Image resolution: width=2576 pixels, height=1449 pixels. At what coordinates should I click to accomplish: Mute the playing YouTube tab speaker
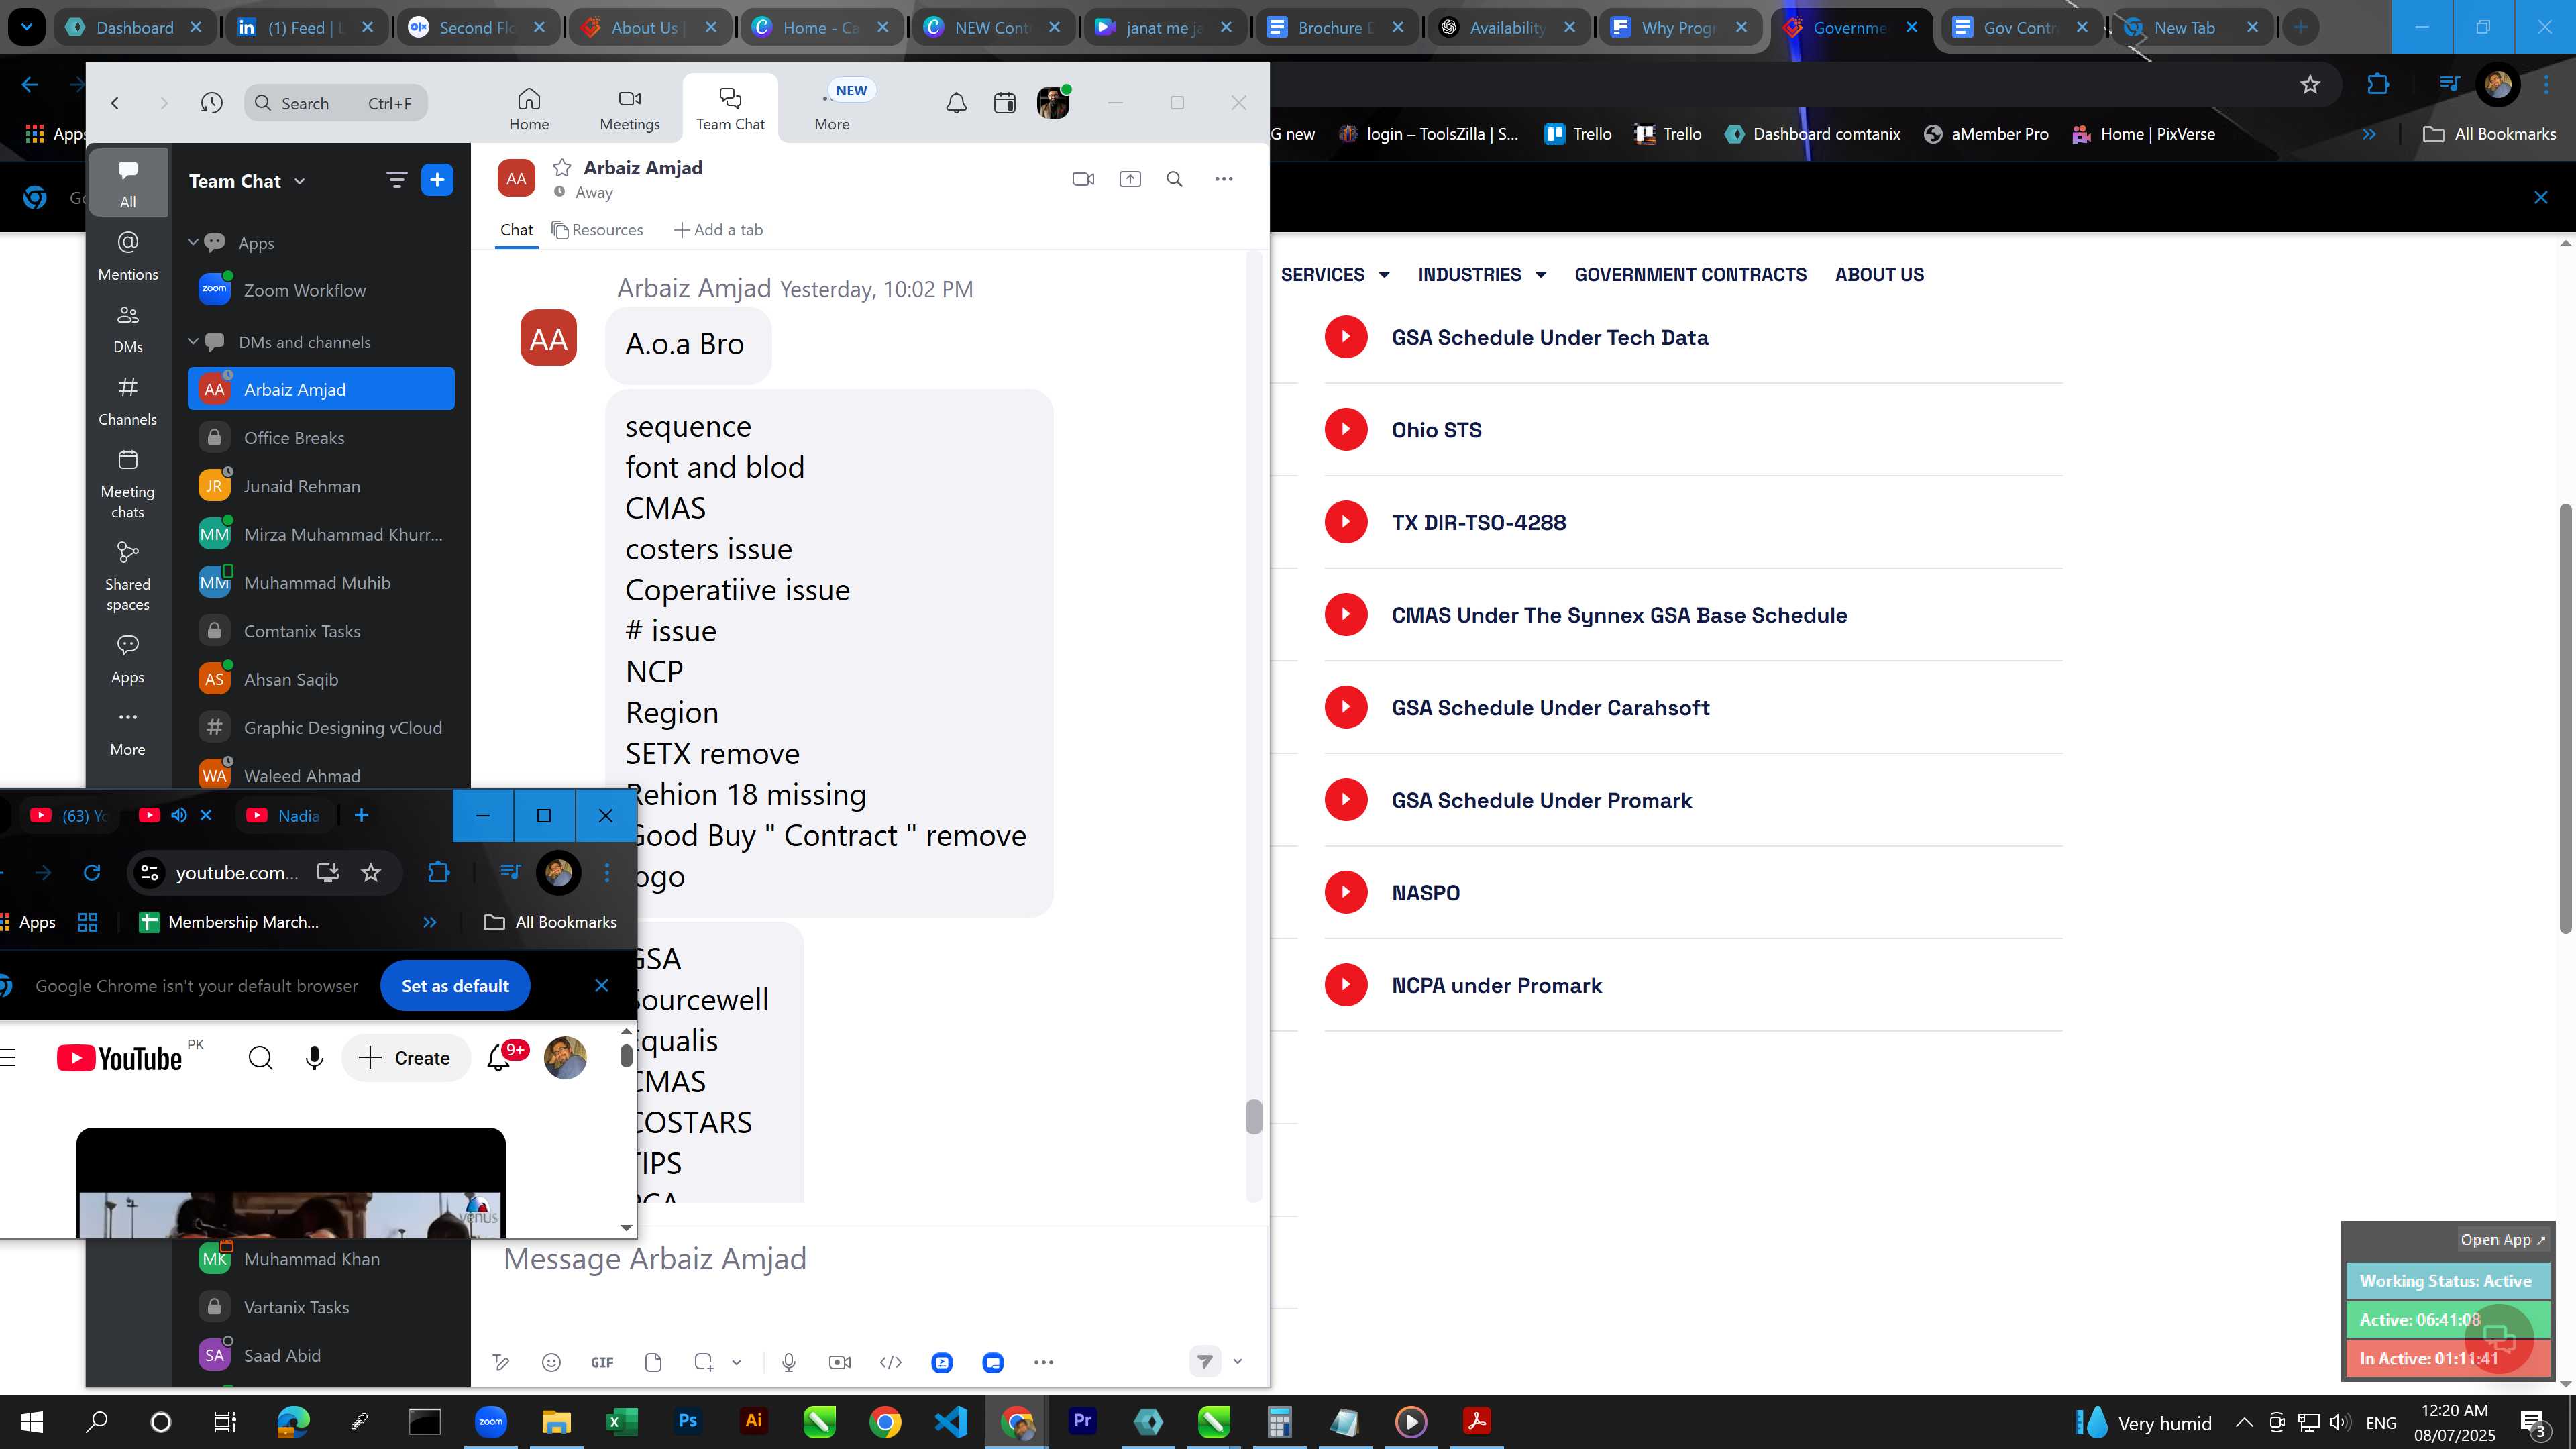point(179,815)
